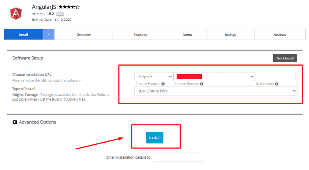Switch to the Overview tab
Image resolution: width=309 pixels, height=170 pixels.
point(83,35)
